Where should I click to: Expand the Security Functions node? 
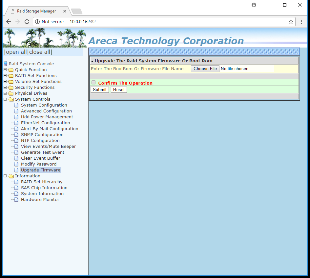tap(5, 87)
